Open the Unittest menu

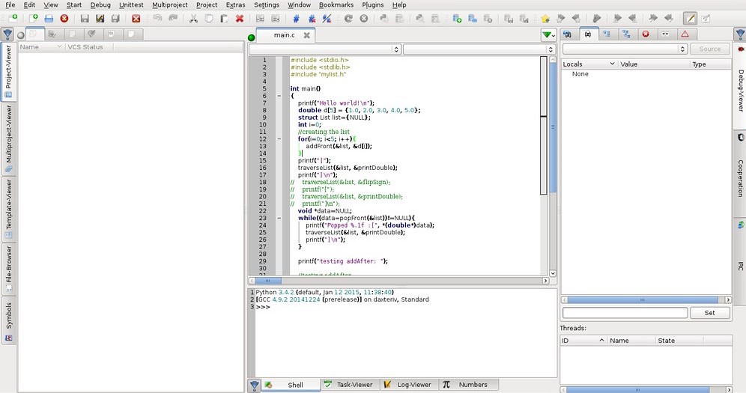[131, 4]
